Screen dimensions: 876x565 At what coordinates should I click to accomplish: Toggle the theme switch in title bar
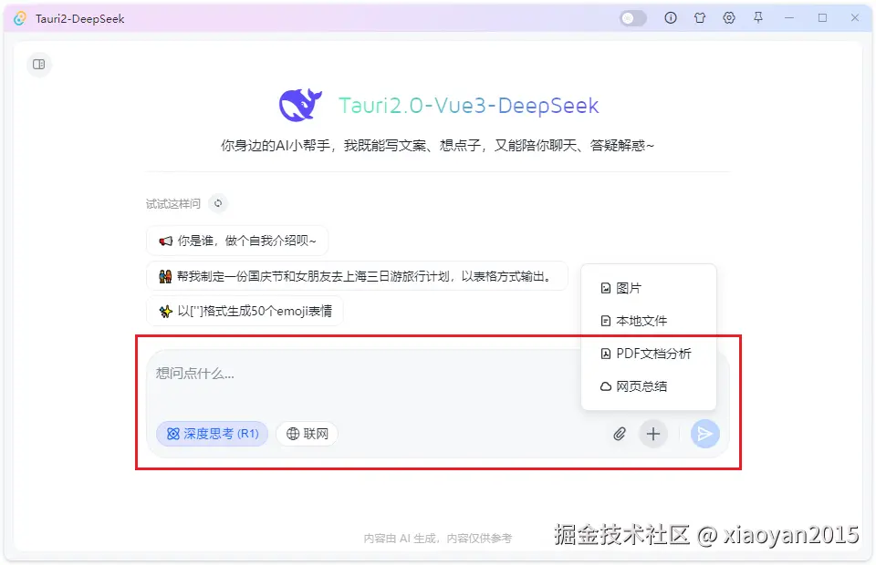point(633,18)
